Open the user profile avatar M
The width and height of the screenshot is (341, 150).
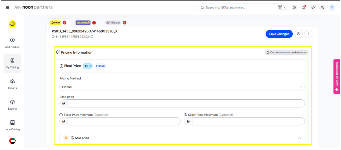click(332, 8)
